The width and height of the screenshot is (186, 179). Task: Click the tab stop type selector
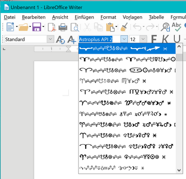[4, 49]
